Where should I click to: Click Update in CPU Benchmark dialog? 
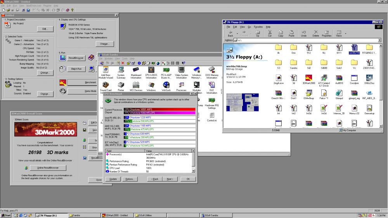tap(113, 179)
